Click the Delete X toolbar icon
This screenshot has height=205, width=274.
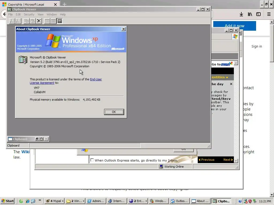tap(39, 21)
